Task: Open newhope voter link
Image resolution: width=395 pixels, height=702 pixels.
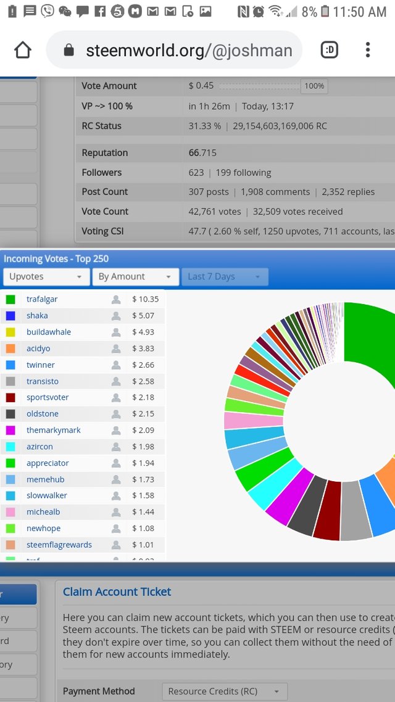Action: (43, 528)
